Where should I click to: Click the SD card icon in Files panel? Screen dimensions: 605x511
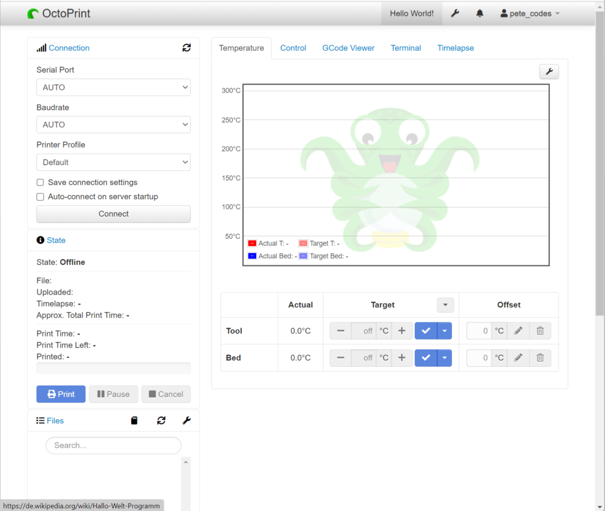tap(134, 421)
